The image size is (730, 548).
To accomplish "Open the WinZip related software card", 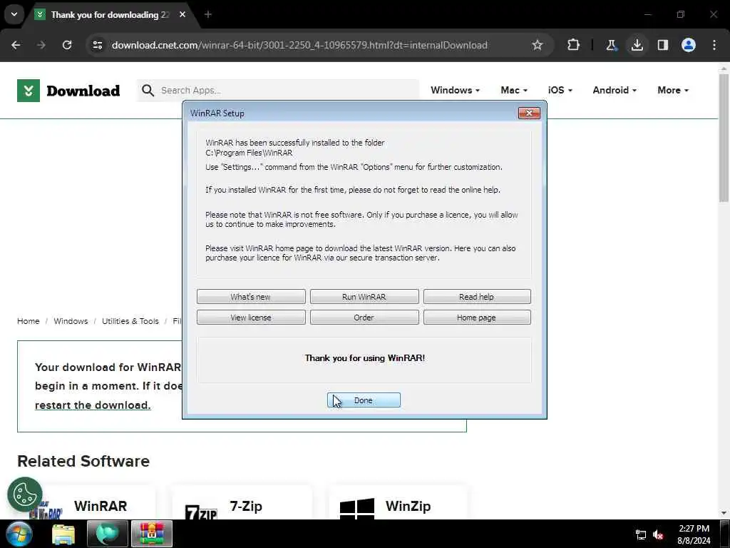I will (398, 503).
